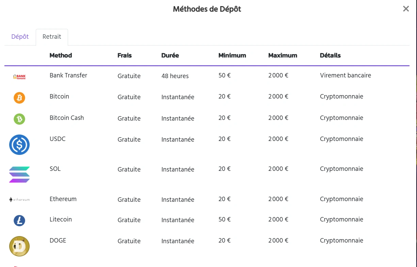Click the Dogecoin DOGE icon
This screenshot has width=417, height=267.
pyautogui.click(x=19, y=246)
